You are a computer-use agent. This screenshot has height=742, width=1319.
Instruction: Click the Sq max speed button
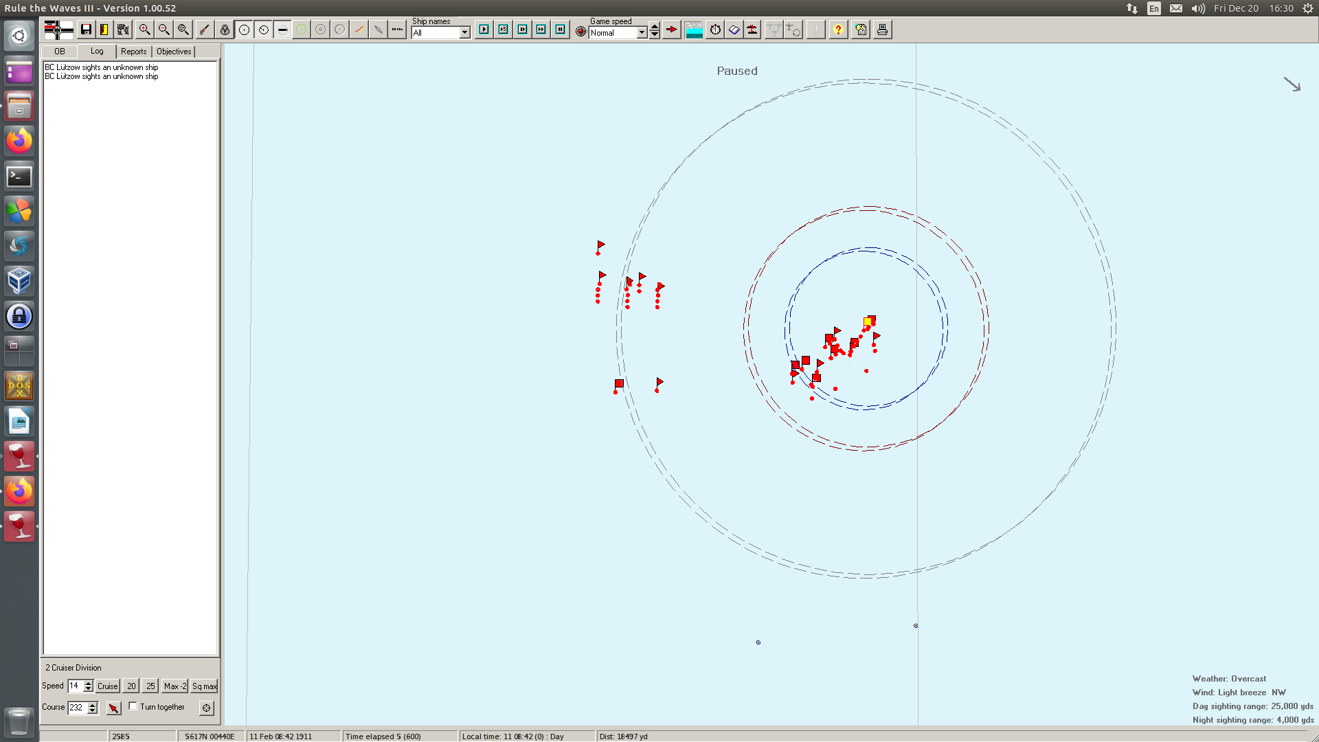pos(204,686)
